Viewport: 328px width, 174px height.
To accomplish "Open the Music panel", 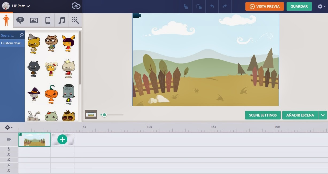I will pyautogui.click(x=61, y=20).
